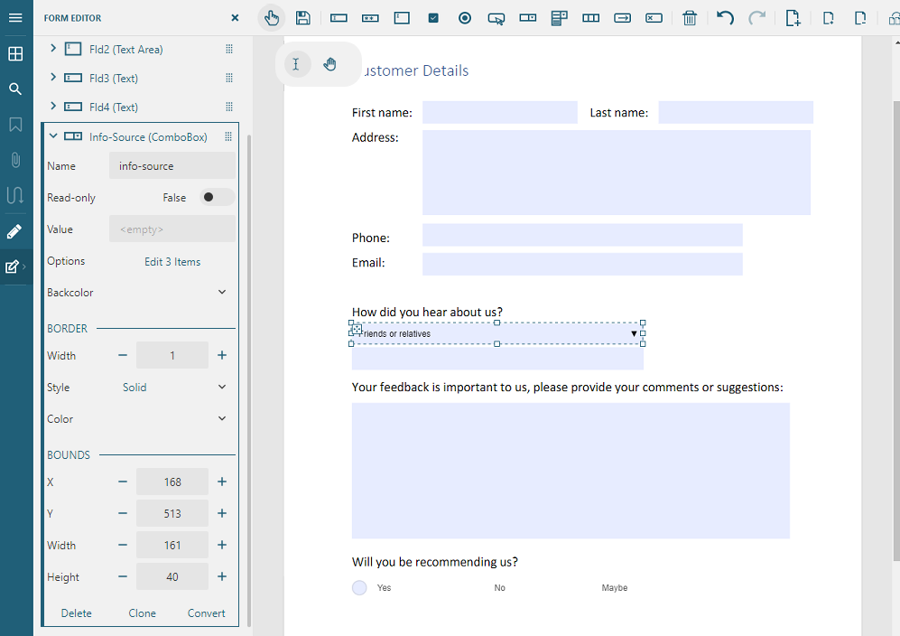The height and width of the screenshot is (636, 900).
Task: Increase the border Width
Action: (x=222, y=355)
